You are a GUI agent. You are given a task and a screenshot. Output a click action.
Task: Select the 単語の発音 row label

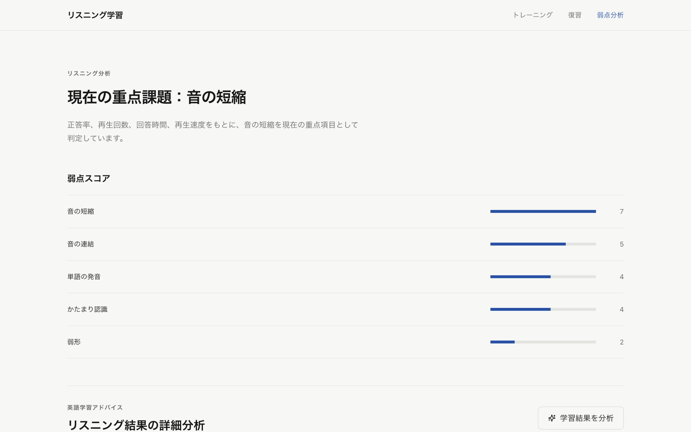coord(84,277)
